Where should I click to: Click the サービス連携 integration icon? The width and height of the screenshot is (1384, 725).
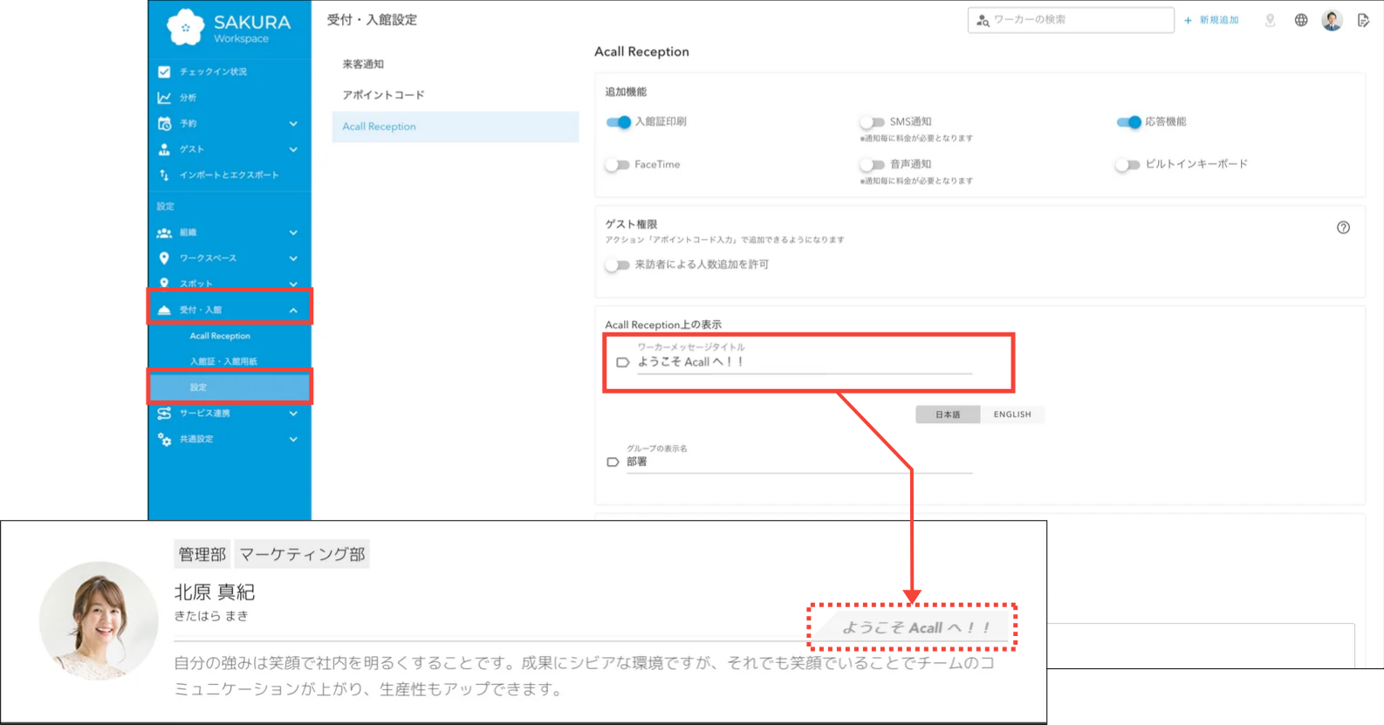pyautogui.click(x=164, y=413)
